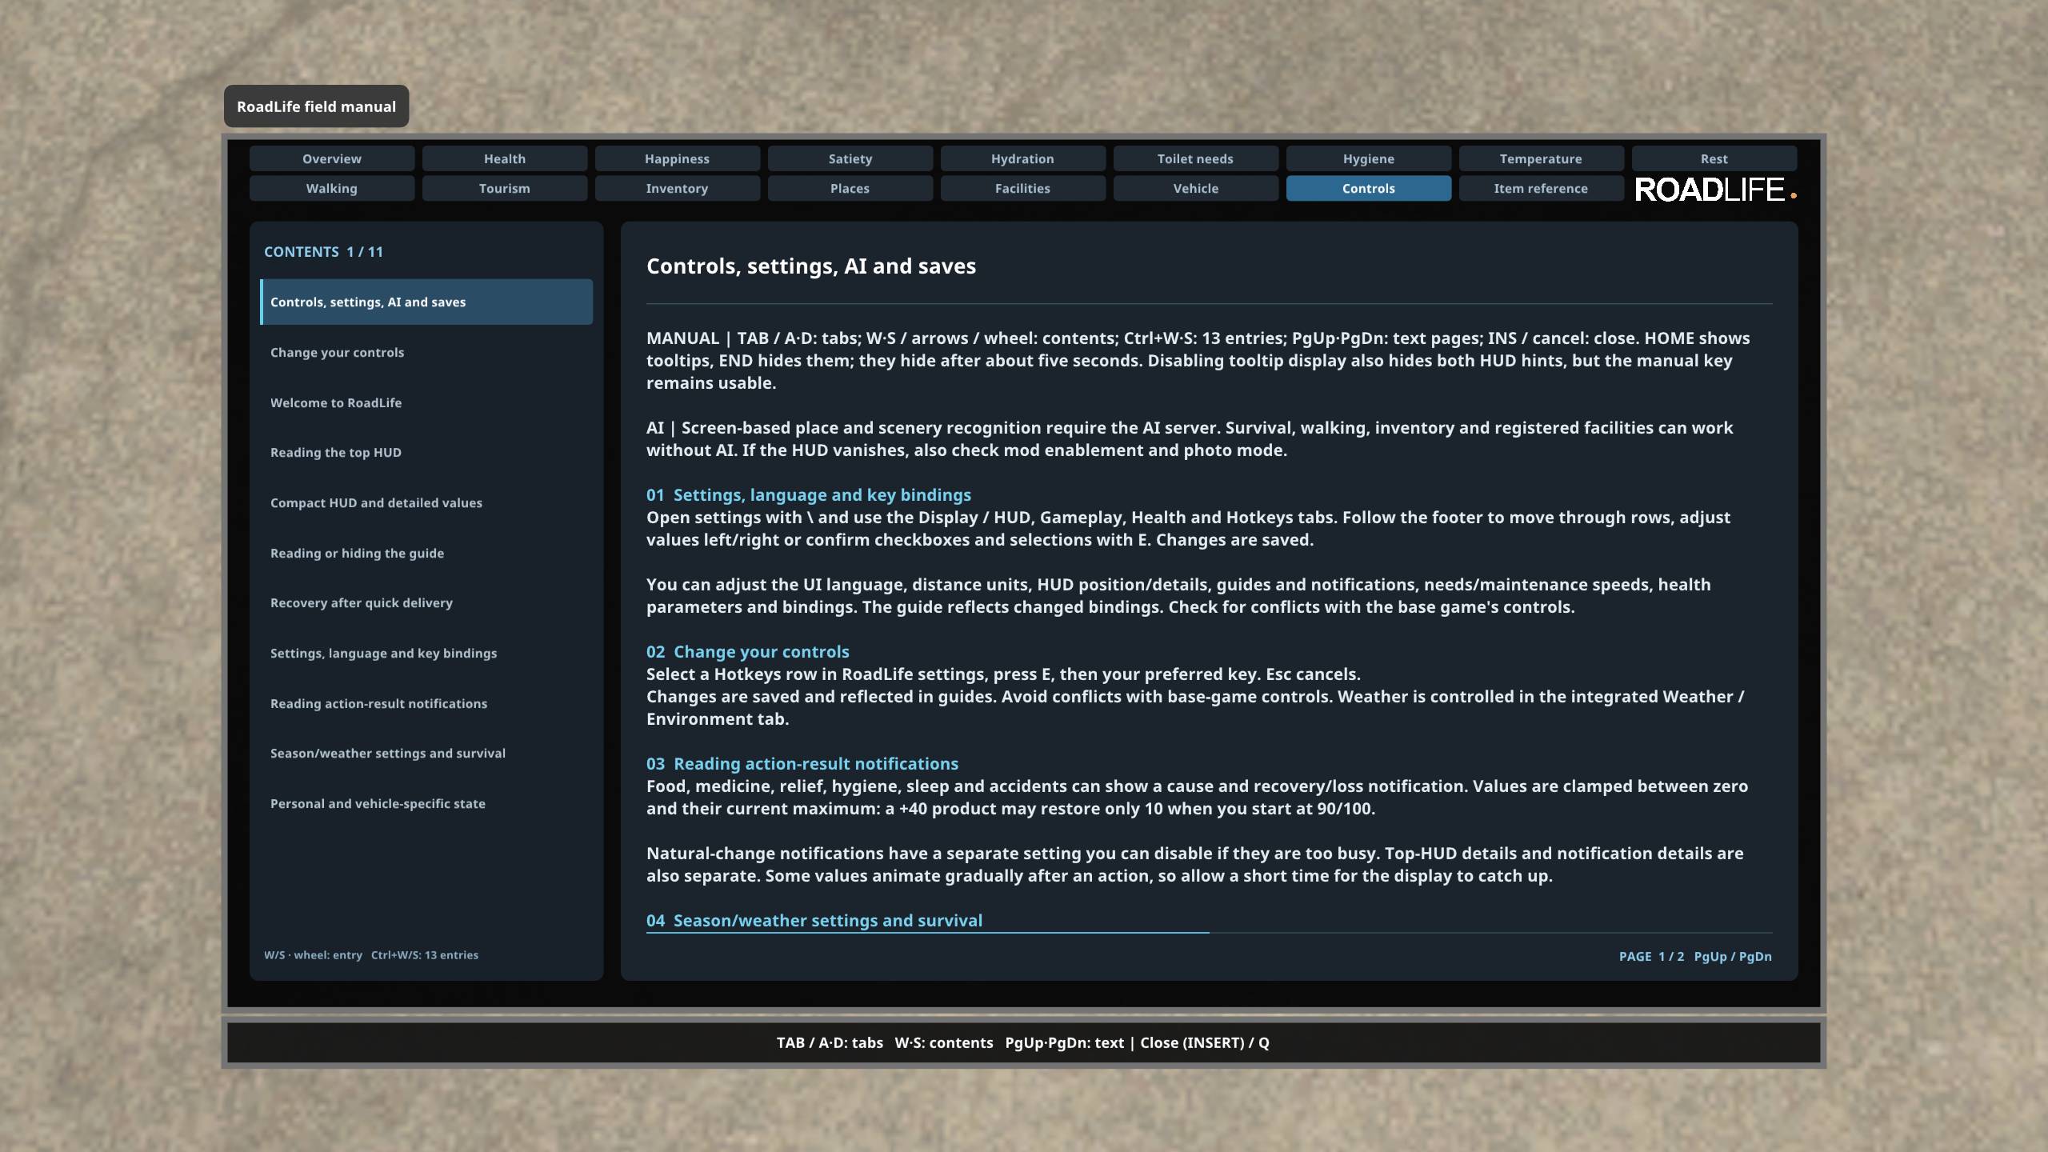Select sidebar 'Reading action-result notifications' entry
2048x1152 pixels.
point(426,703)
